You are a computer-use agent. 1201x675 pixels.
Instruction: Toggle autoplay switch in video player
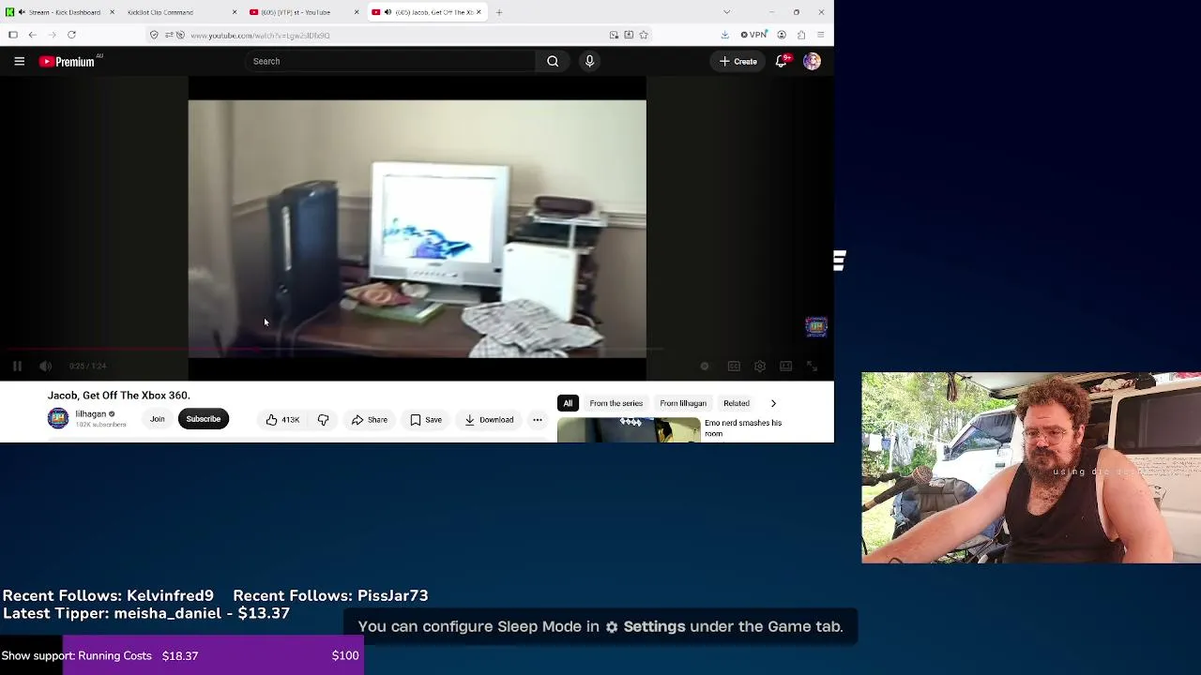705,367
